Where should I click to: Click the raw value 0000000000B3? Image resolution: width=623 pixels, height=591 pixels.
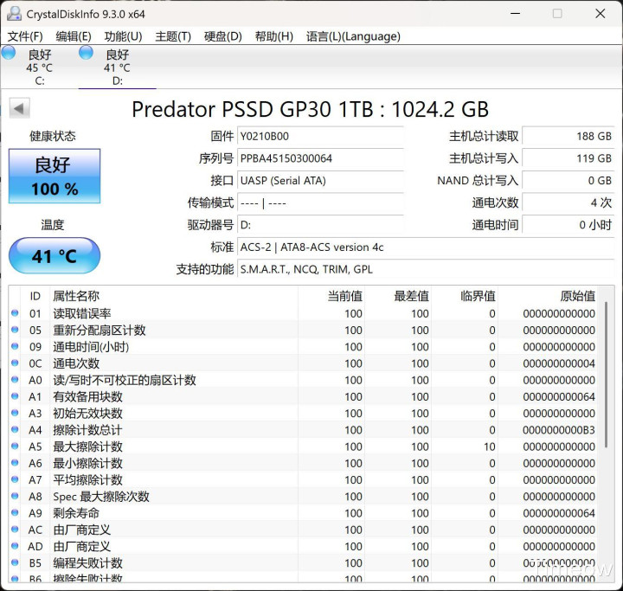click(559, 430)
